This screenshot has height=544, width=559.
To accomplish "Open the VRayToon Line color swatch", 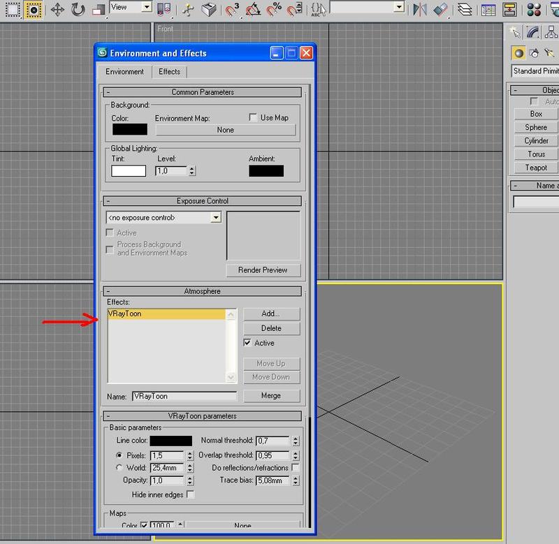I will click(x=170, y=441).
